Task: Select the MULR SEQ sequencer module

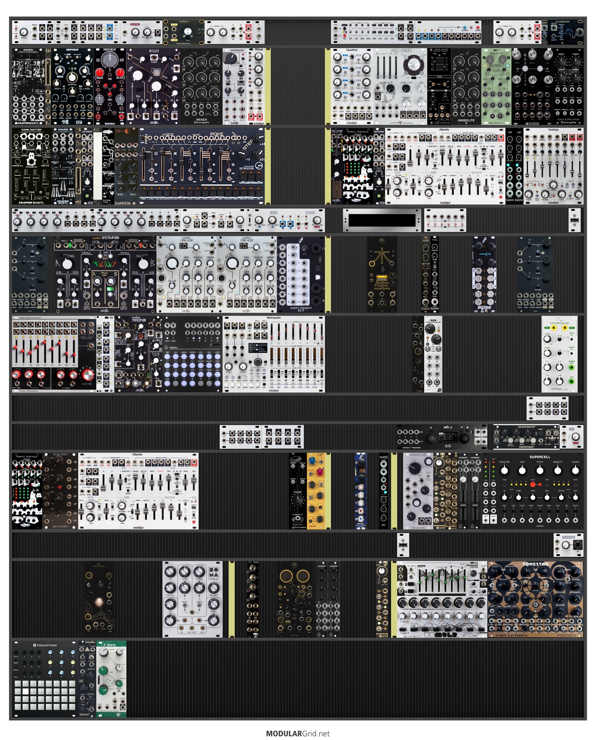Action: point(443,600)
